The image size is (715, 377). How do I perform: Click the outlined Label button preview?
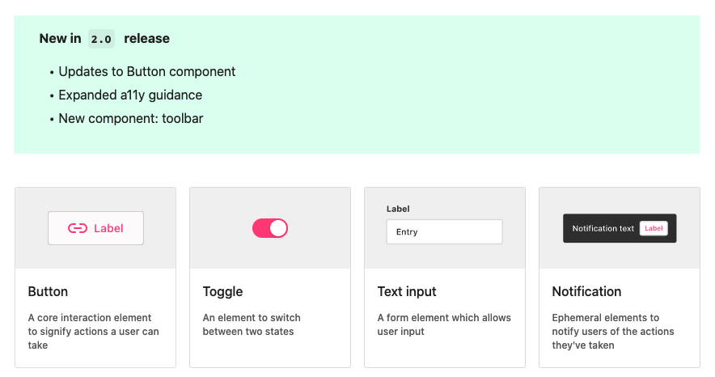[x=95, y=228]
